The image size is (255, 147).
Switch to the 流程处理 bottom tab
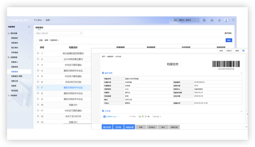[x=129, y=127]
